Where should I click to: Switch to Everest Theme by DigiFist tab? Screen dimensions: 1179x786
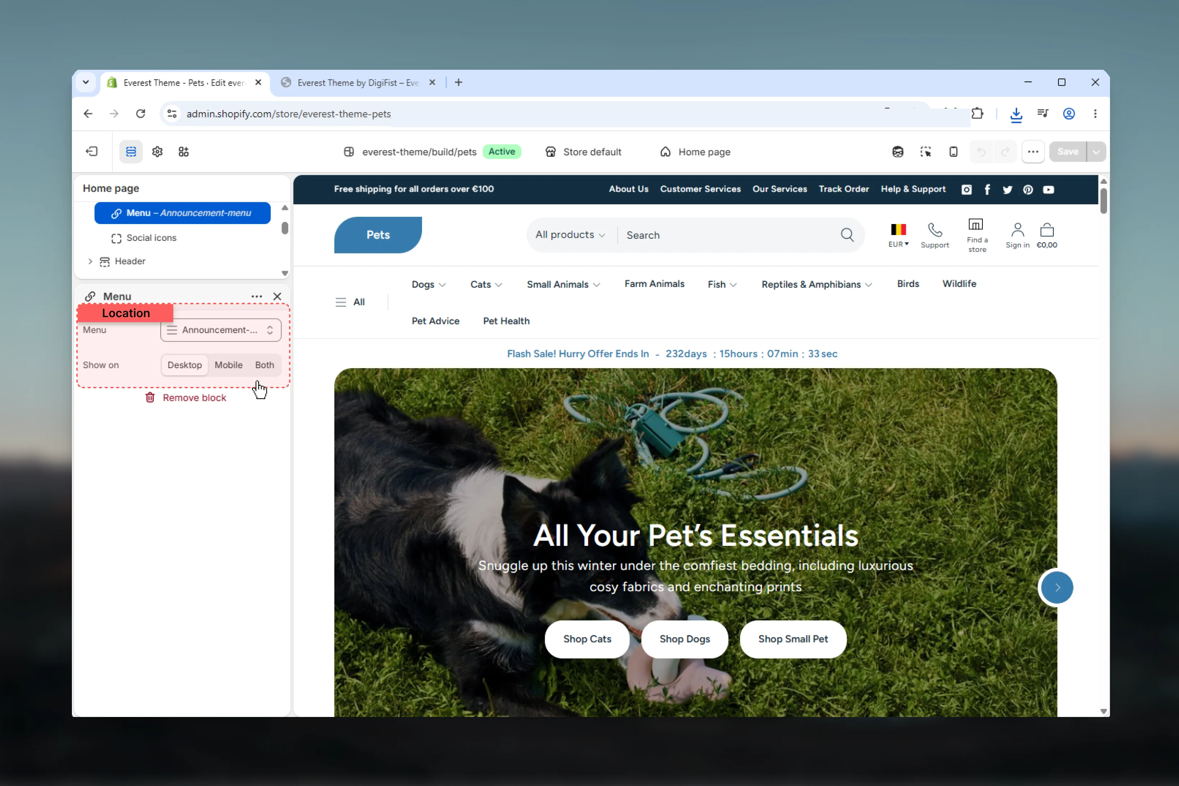click(357, 83)
